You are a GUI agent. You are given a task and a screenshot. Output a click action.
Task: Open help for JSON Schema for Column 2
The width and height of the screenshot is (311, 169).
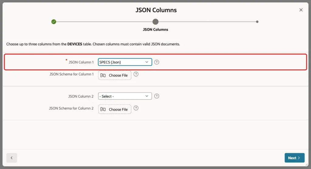point(136,108)
